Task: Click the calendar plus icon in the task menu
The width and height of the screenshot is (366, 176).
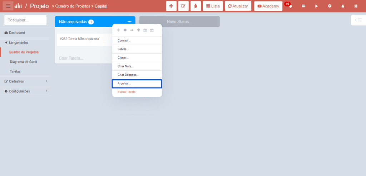Action: tap(152, 30)
